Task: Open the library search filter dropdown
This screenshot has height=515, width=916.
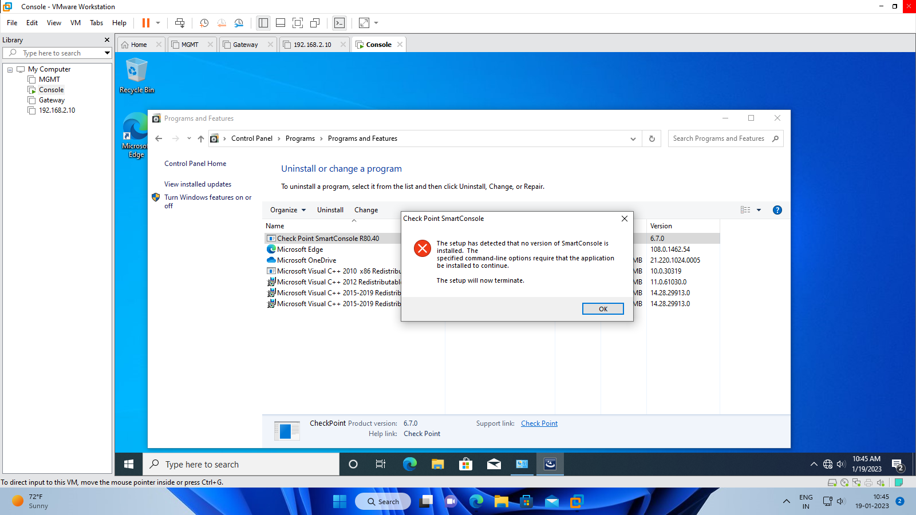Action: (107, 53)
